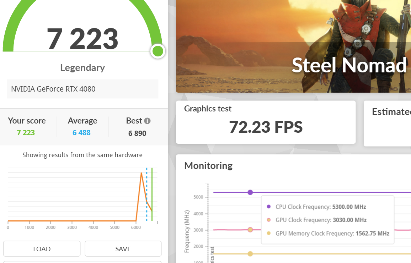The width and height of the screenshot is (411, 263).
Task: Click the Best score value 6 890
Action: (x=137, y=133)
